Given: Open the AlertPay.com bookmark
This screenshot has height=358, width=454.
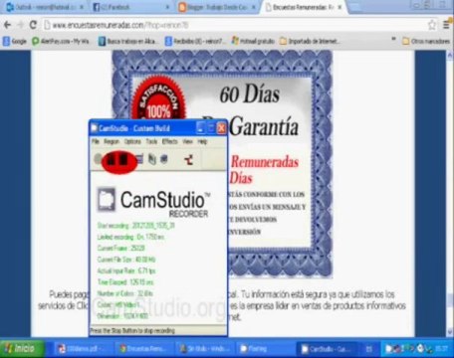Looking at the screenshot, I should coord(61,41).
